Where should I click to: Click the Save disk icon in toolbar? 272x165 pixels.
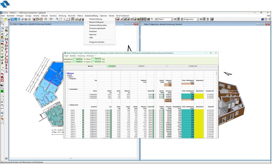[9, 19]
